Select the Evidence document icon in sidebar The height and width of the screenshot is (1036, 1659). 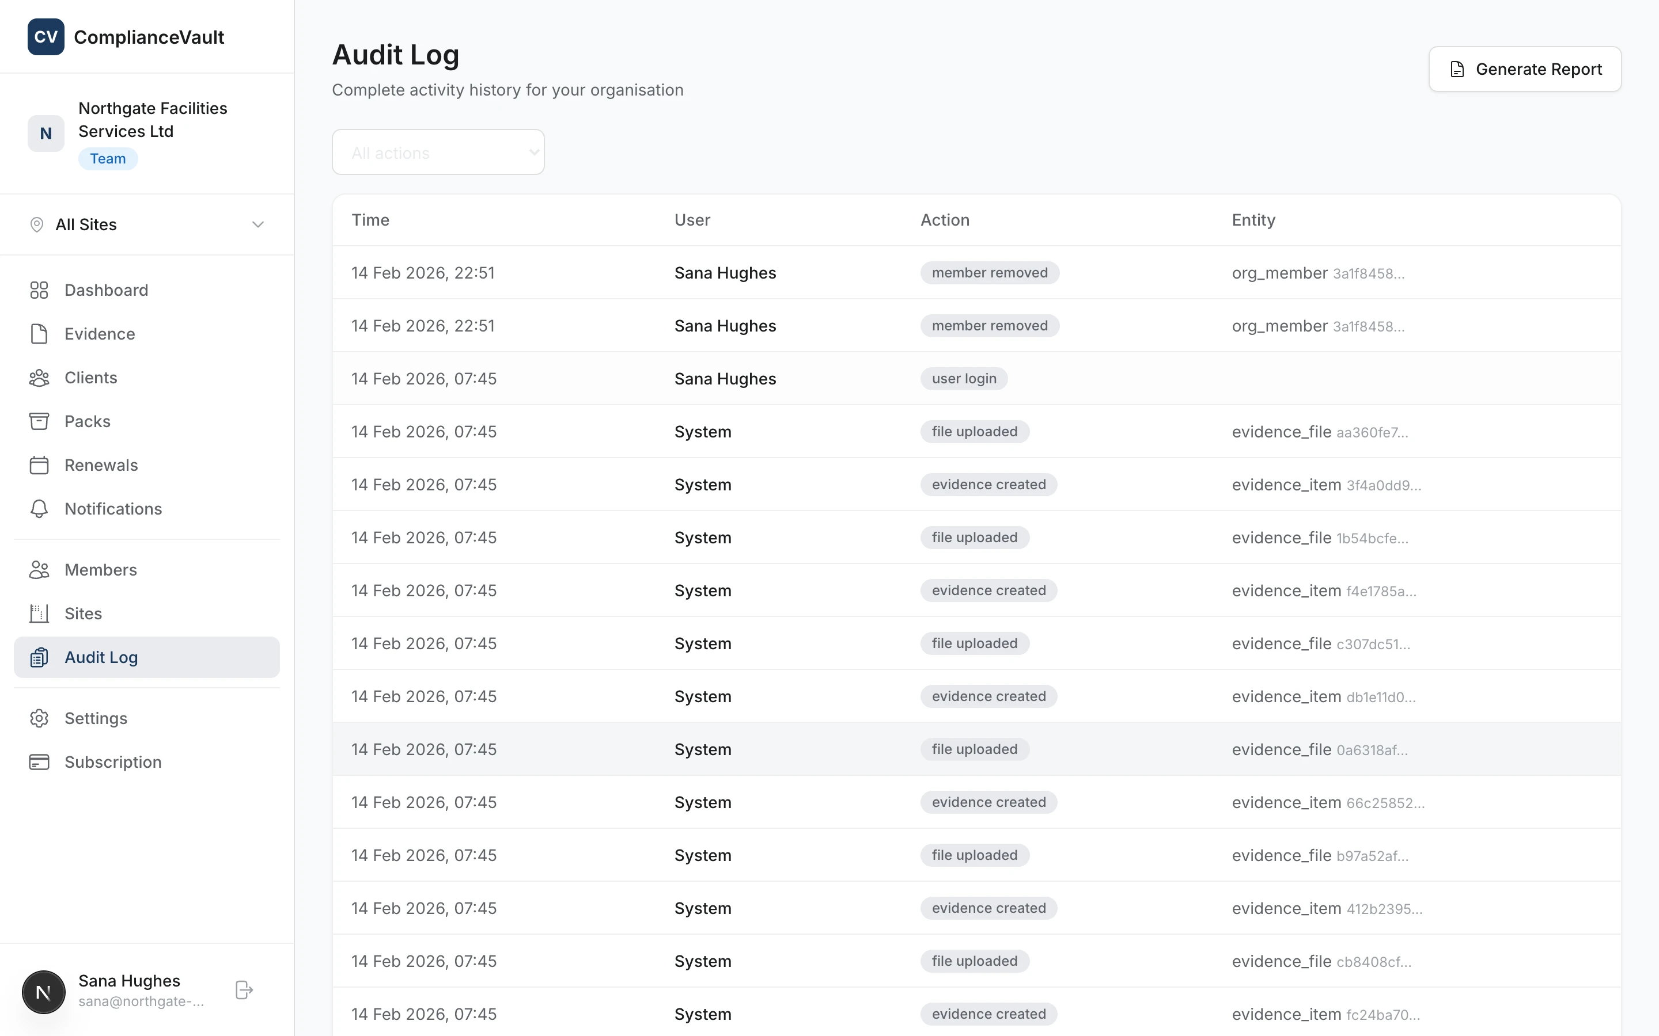[39, 334]
